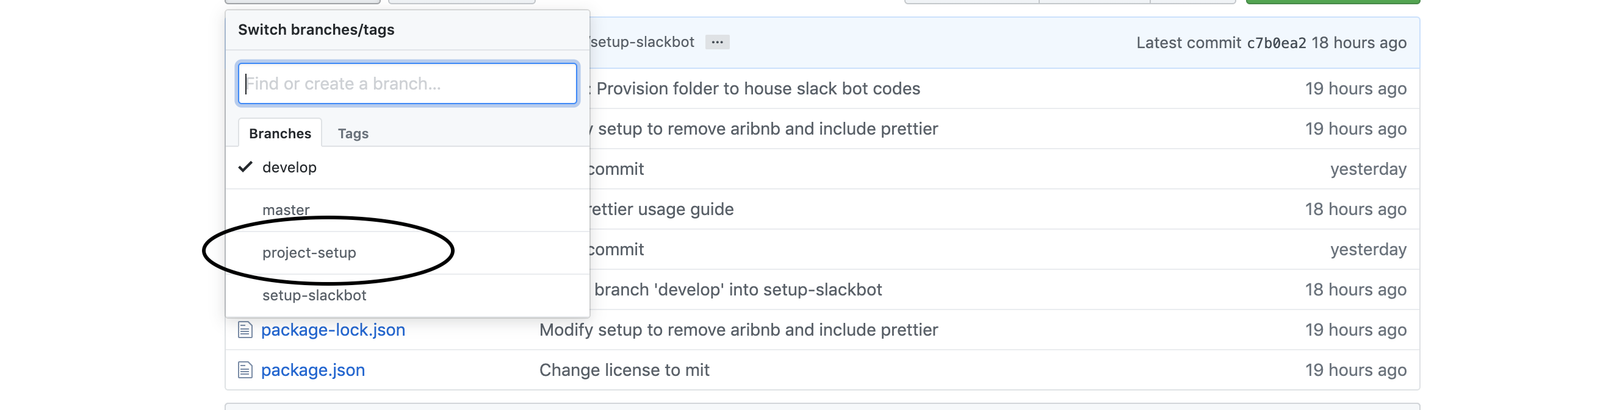Click the 'Switch branches/tags' dropdown header

[316, 29]
